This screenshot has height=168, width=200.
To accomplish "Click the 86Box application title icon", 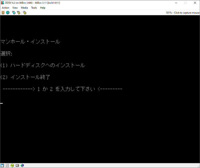I will coord(2,3).
